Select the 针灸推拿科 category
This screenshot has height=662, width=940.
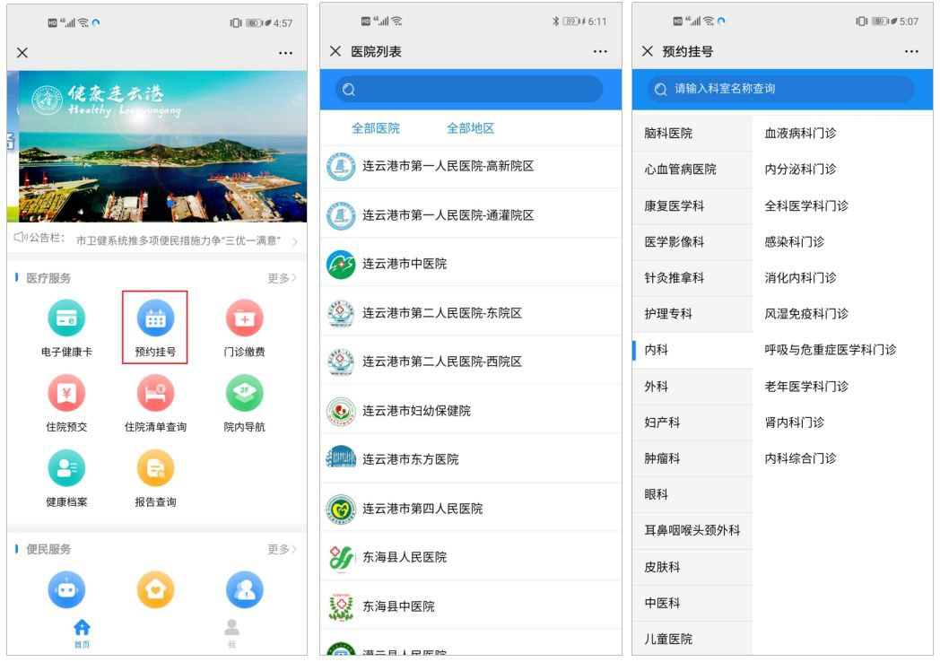tap(692, 278)
